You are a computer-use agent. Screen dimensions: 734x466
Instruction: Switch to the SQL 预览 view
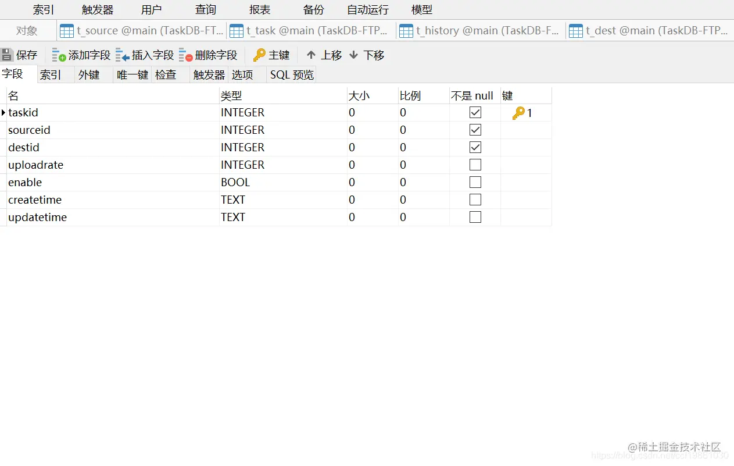[x=291, y=74]
